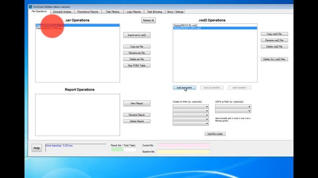Click the Delete vsd2 File button
The width and height of the screenshot is (318, 178).
coord(274,46)
